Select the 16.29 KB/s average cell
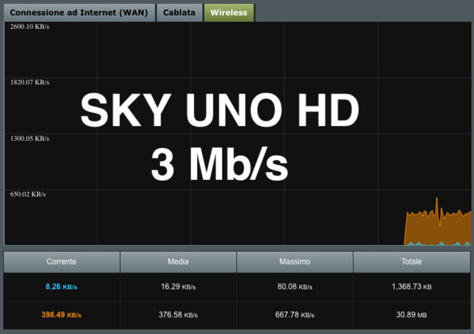 178,287
